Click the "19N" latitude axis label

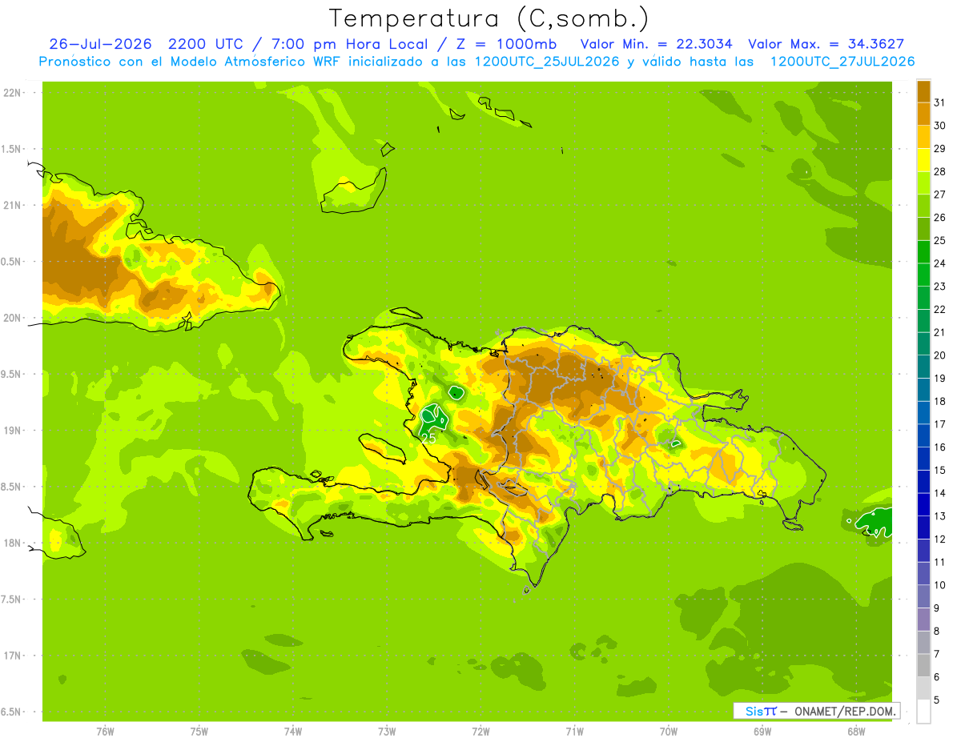pyautogui.click(x=12, y=431)
